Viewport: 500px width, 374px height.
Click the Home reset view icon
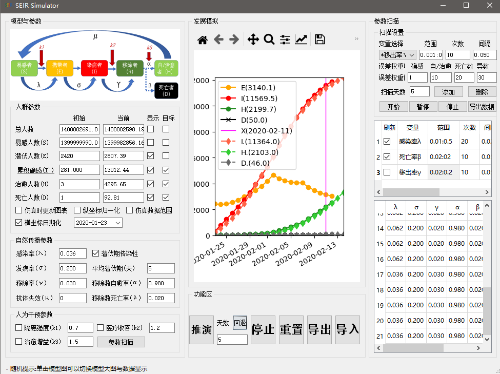coord(203,40)
